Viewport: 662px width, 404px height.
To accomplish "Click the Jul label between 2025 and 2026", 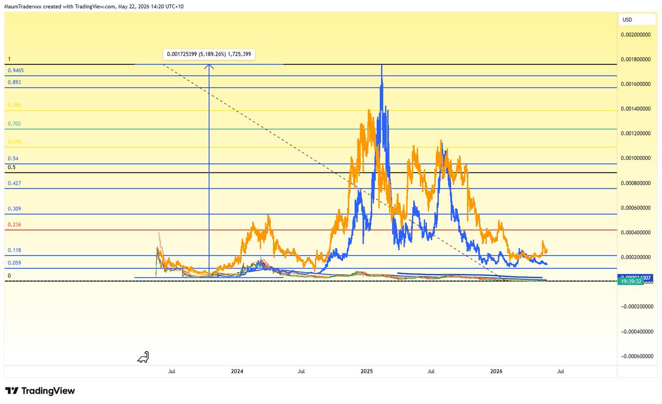I will point(431,372).
